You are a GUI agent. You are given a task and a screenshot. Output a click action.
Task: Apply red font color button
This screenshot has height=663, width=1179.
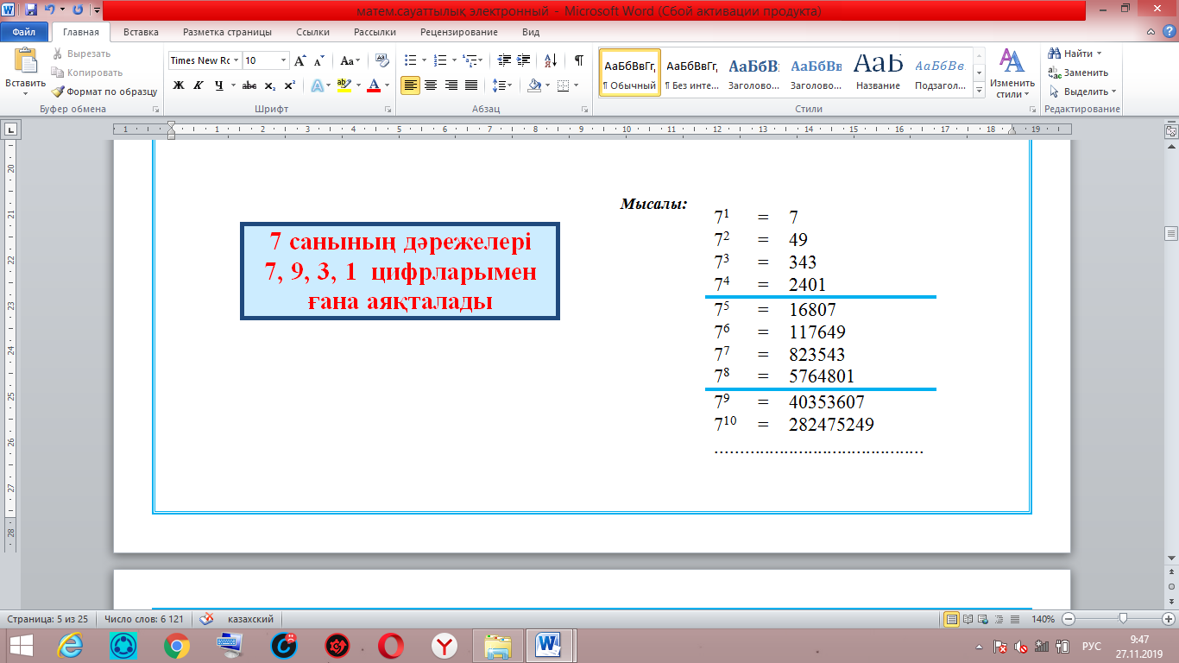374,85
